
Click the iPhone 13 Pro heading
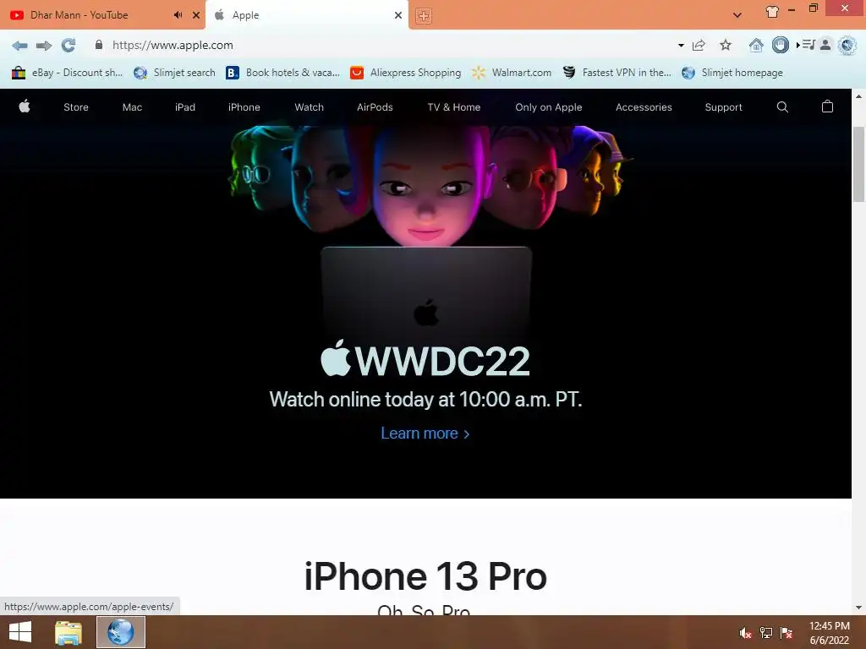click(x=425, y=576)
